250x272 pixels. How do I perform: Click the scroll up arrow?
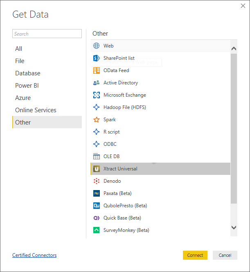pos(234,49)
